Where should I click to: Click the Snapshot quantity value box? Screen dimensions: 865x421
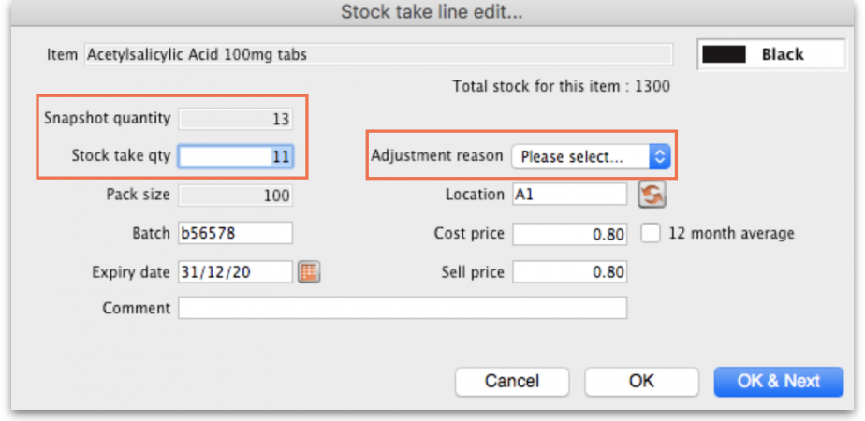[x=236, y=119]
